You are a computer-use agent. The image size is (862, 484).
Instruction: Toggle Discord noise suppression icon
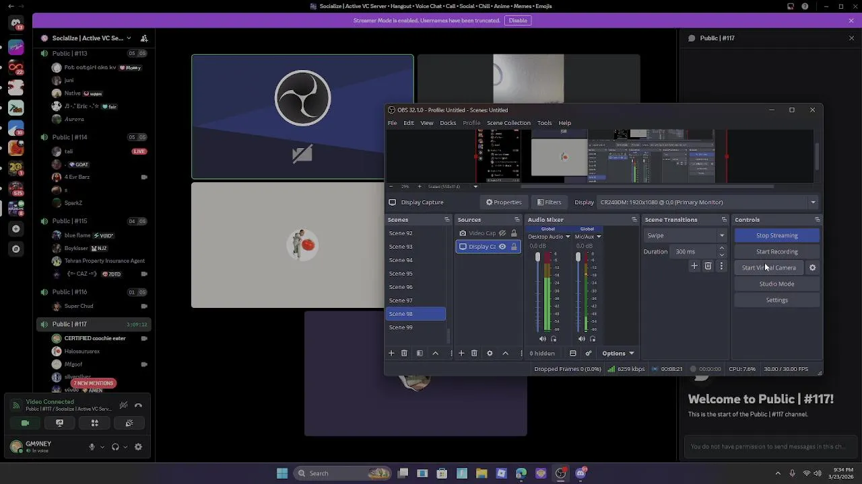point(123,405)
